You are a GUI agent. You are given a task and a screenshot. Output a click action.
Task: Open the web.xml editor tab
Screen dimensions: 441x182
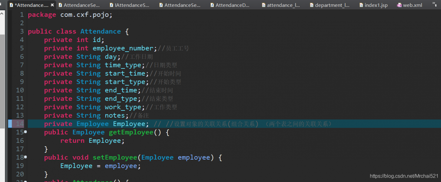(409, 5)
